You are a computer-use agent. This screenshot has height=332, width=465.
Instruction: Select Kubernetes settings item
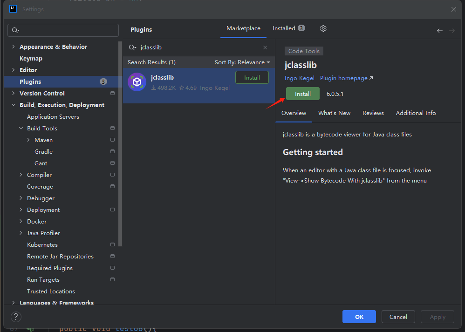click(42, 244)
